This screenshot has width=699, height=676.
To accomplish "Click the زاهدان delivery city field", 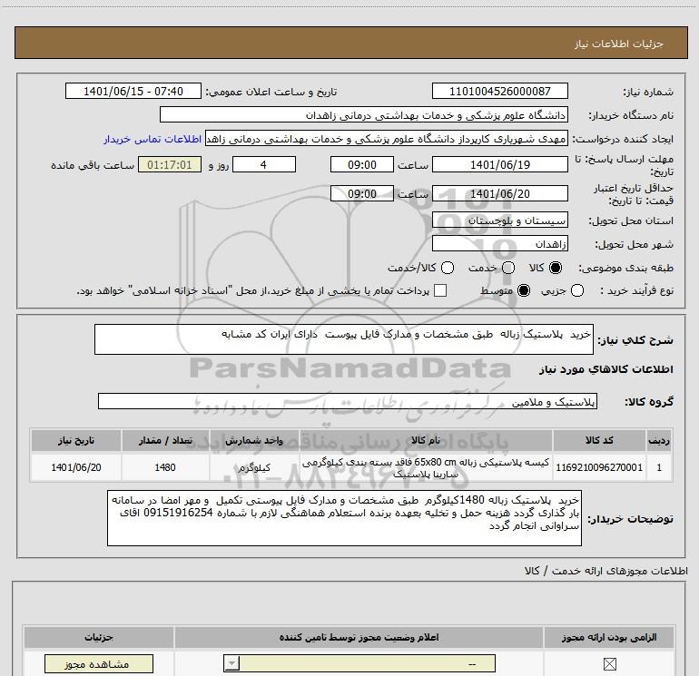I will coord(500,245).
